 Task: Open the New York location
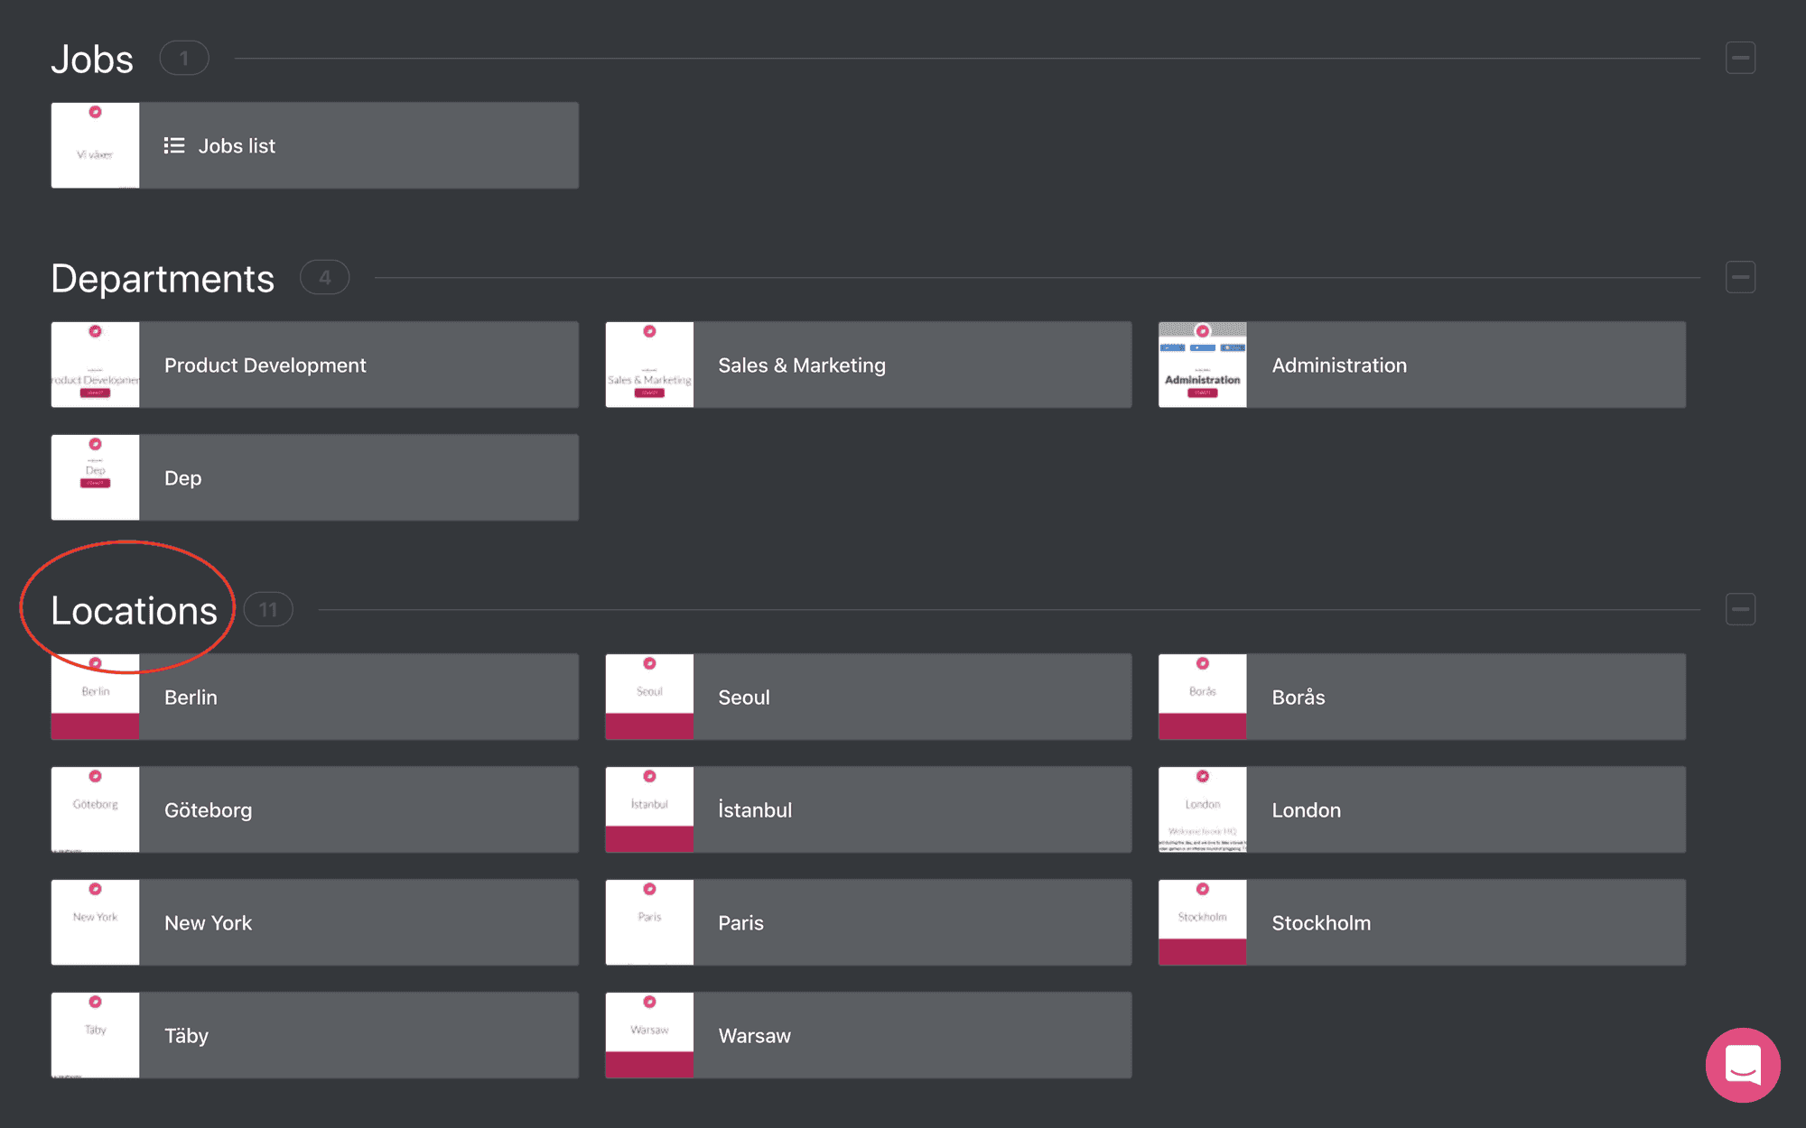[x=314, y=922]
